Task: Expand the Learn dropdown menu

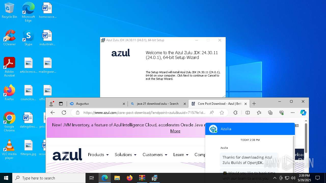Action: click(x=181, y=155)
